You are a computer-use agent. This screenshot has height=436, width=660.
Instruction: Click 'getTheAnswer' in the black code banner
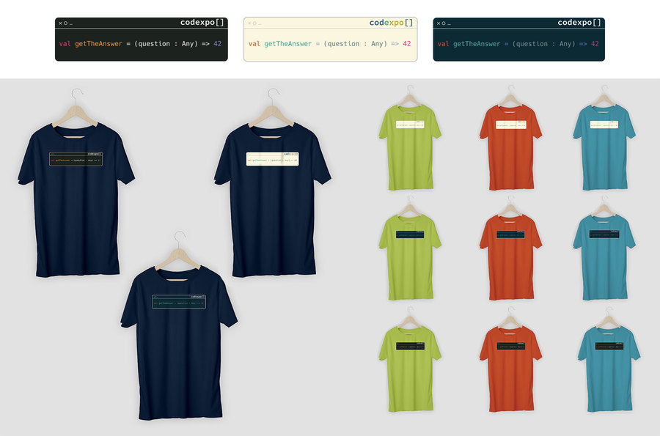point(98,44)
